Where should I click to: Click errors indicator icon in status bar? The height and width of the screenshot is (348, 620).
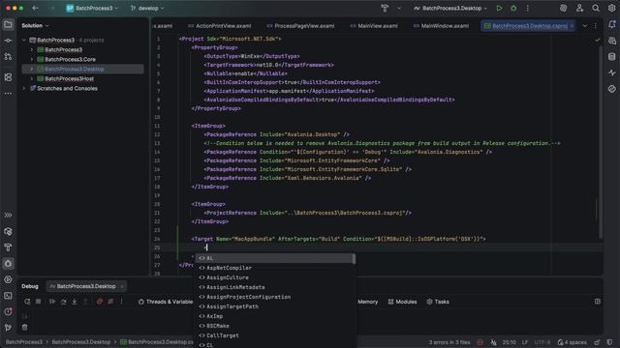480,342
